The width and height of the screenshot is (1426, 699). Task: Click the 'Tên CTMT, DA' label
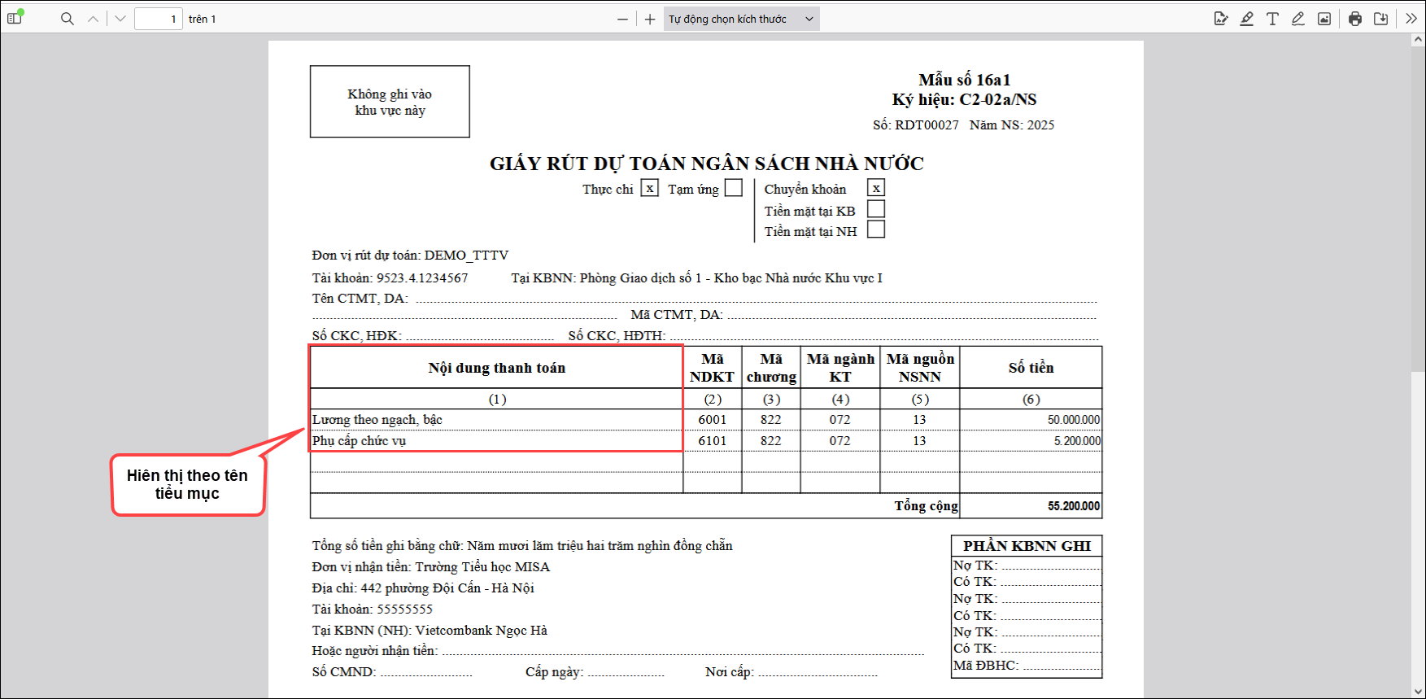[x=360, y=298]
